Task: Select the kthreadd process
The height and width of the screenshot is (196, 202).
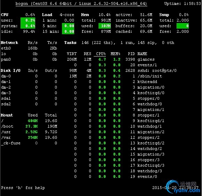Action: coord(147,82)
